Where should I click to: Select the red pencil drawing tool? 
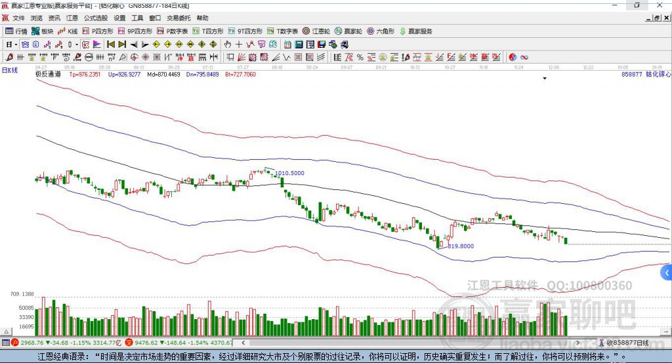pyautogui.click(x=9, y=58)
